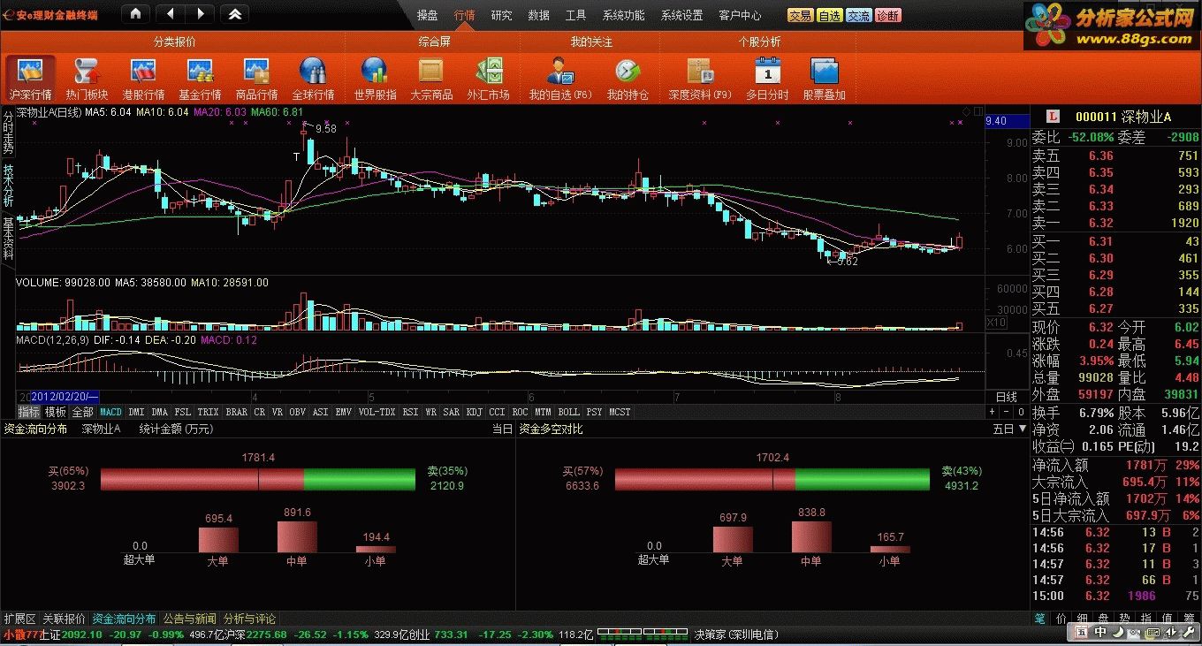Click the moon icon in the IME bar
This screenshot has height=646, width=1202.
pos(1117,632)
